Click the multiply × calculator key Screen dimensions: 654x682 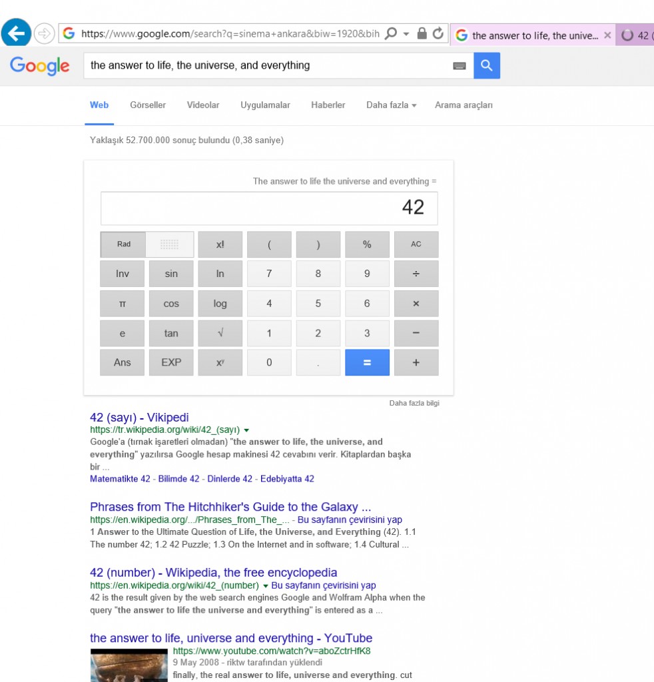tap(416, 304)
